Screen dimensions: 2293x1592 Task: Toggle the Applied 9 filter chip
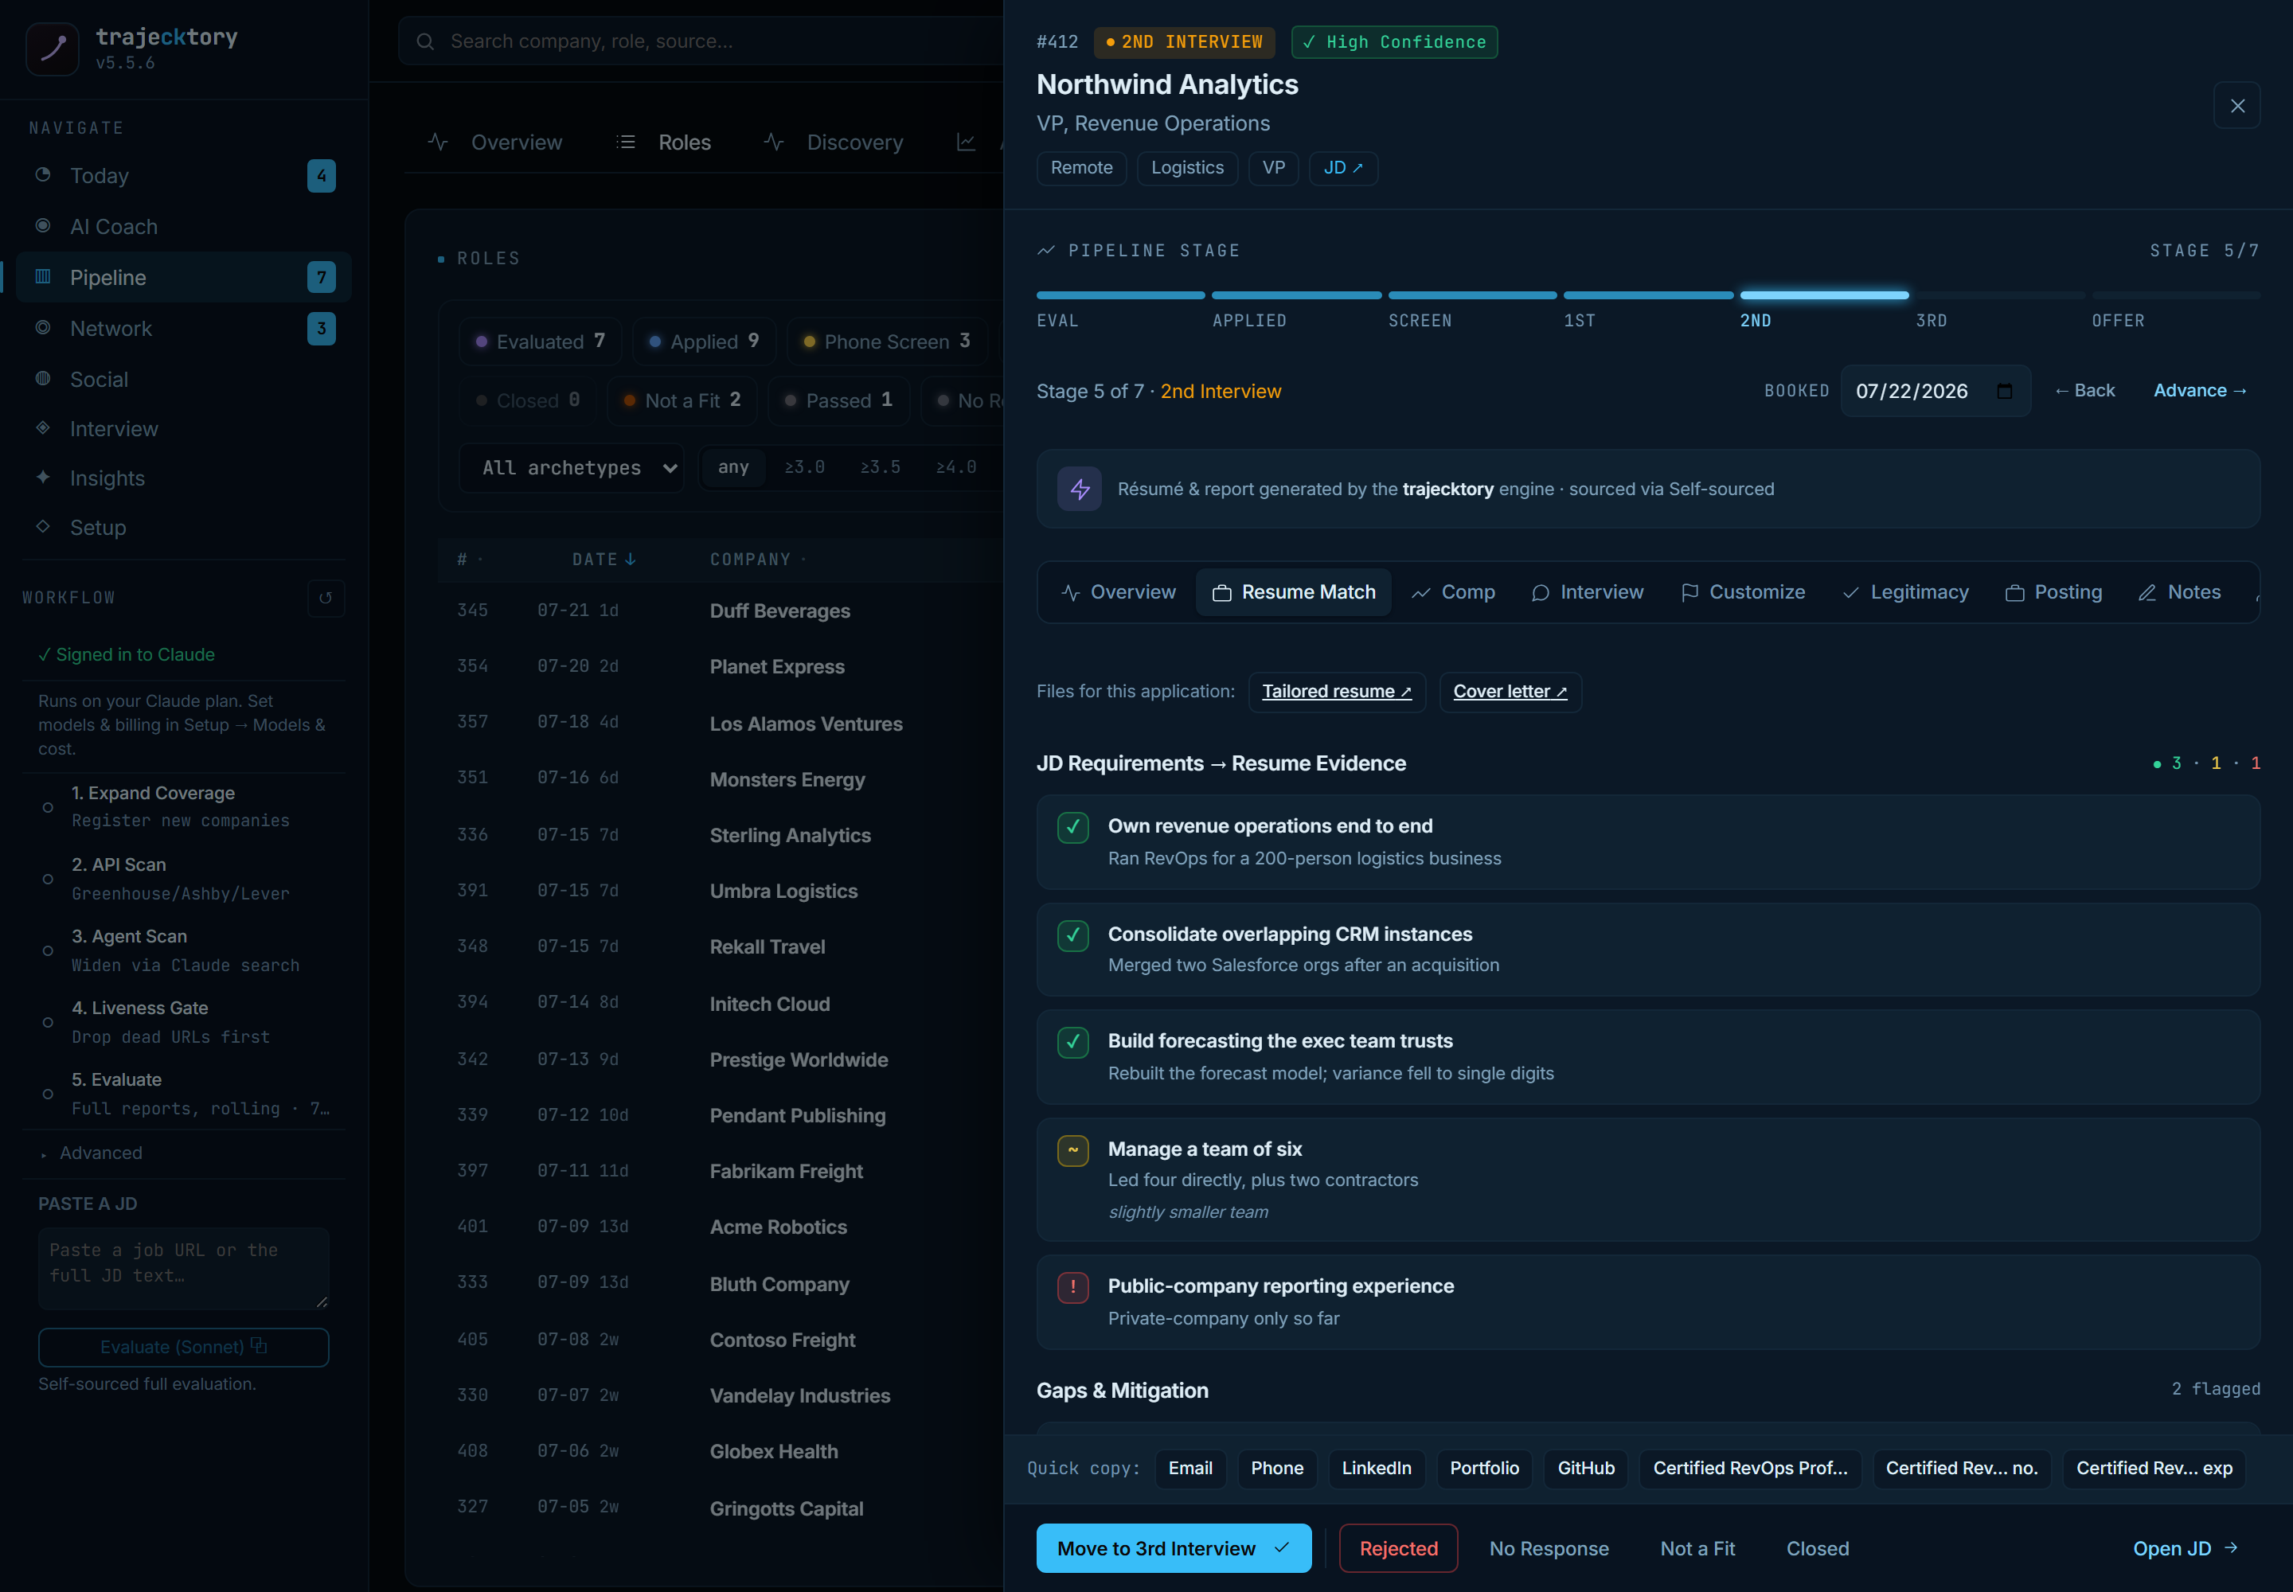click(x=704, y=341)
